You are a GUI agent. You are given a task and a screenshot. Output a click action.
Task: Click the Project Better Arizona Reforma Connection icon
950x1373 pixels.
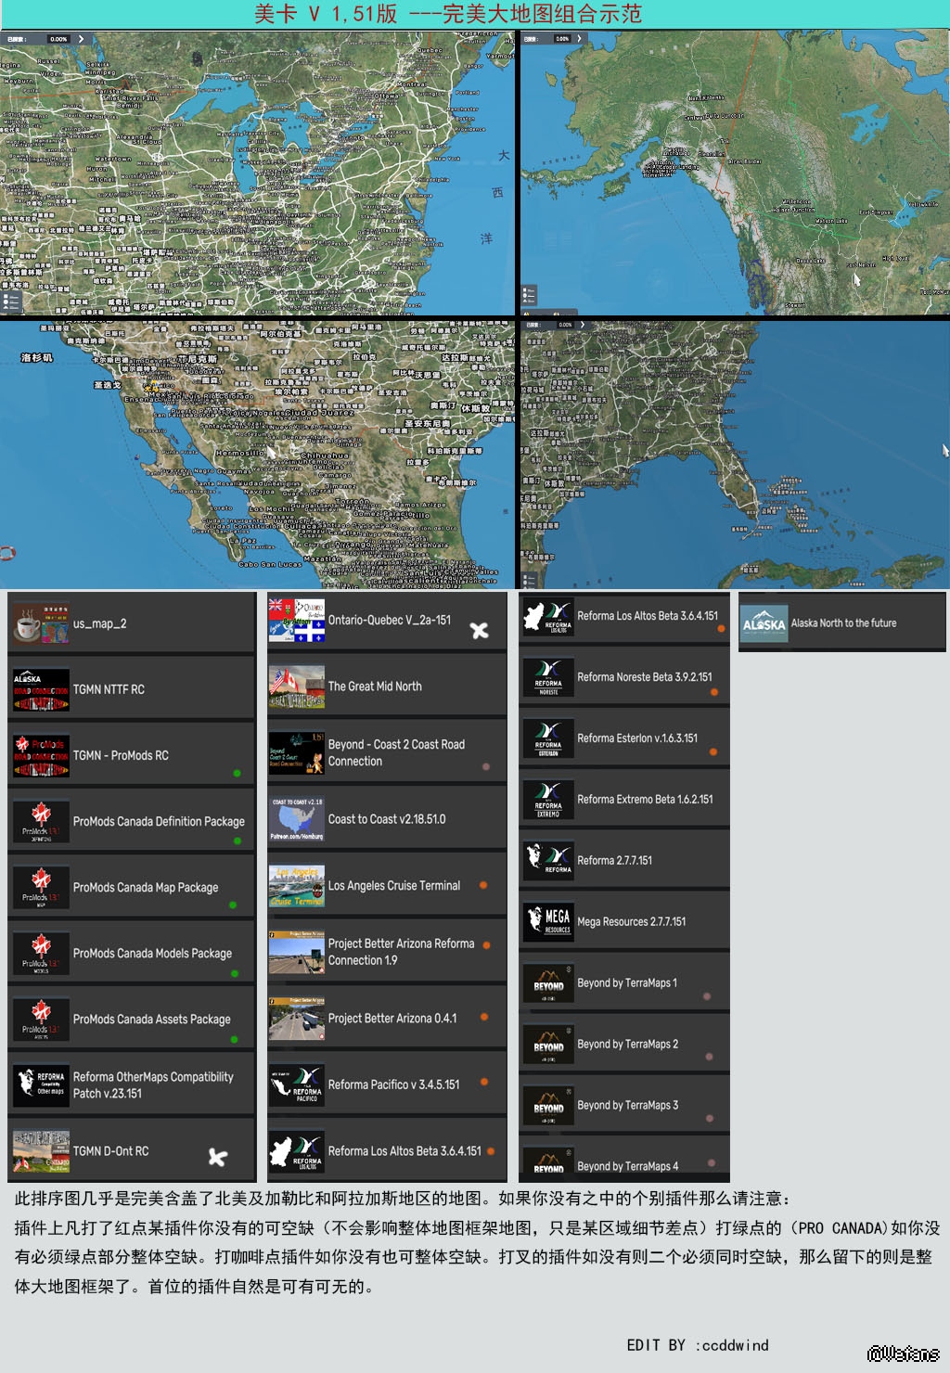tap(297, 953)
